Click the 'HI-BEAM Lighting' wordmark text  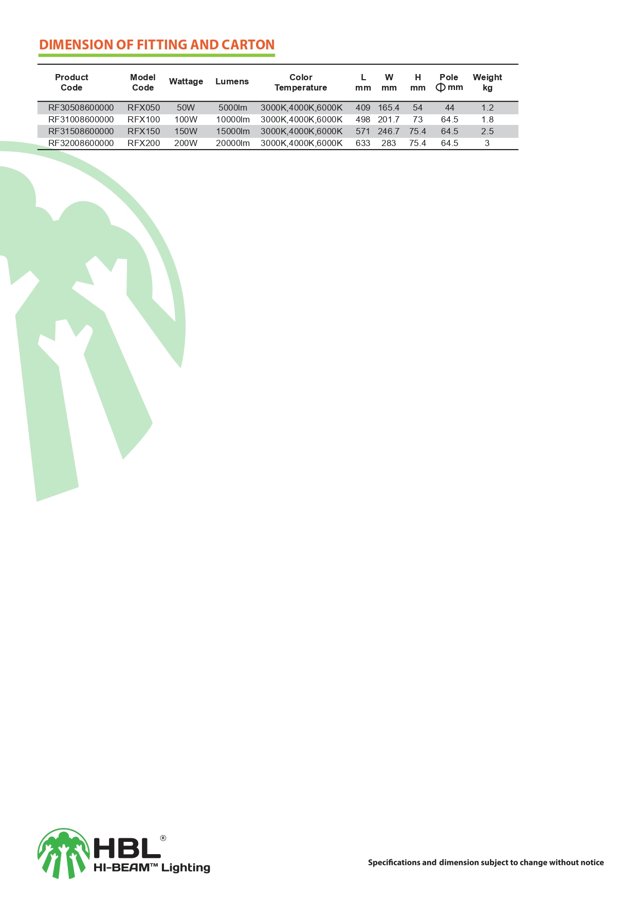tap(152, 868)
